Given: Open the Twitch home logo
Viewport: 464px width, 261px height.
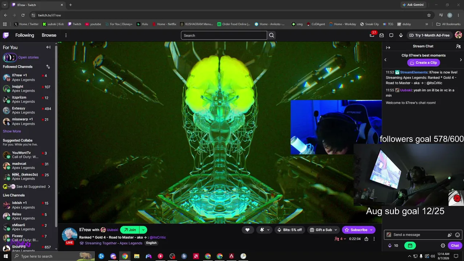Looking at the screenshot, I should (6, 35).
